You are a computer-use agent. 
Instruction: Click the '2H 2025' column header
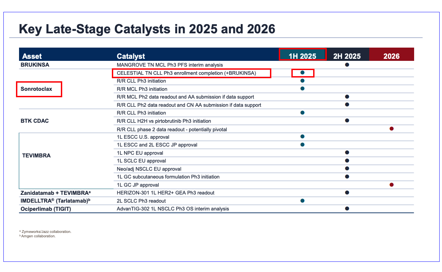(x=347, y=56)
